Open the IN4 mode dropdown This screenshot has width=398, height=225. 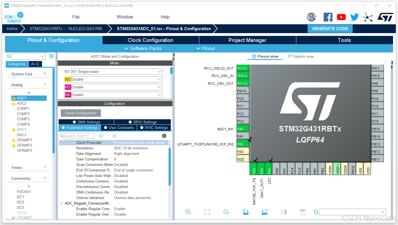click(x=117, y=95)
